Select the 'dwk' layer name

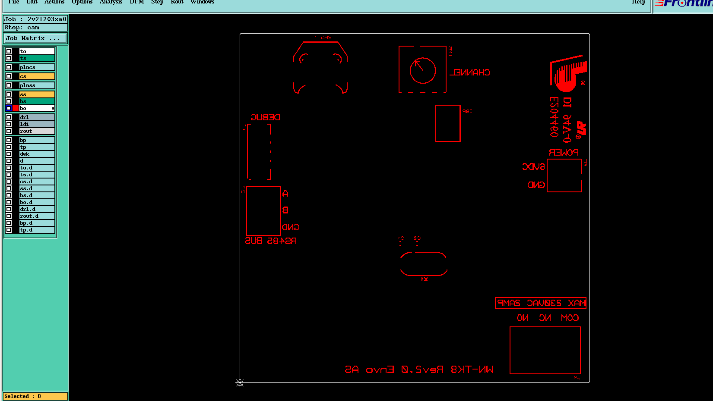(x=37, y=154)
